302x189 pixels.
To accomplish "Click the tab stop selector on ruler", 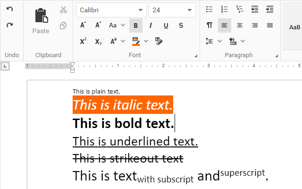I will click(x=5, y=67).
